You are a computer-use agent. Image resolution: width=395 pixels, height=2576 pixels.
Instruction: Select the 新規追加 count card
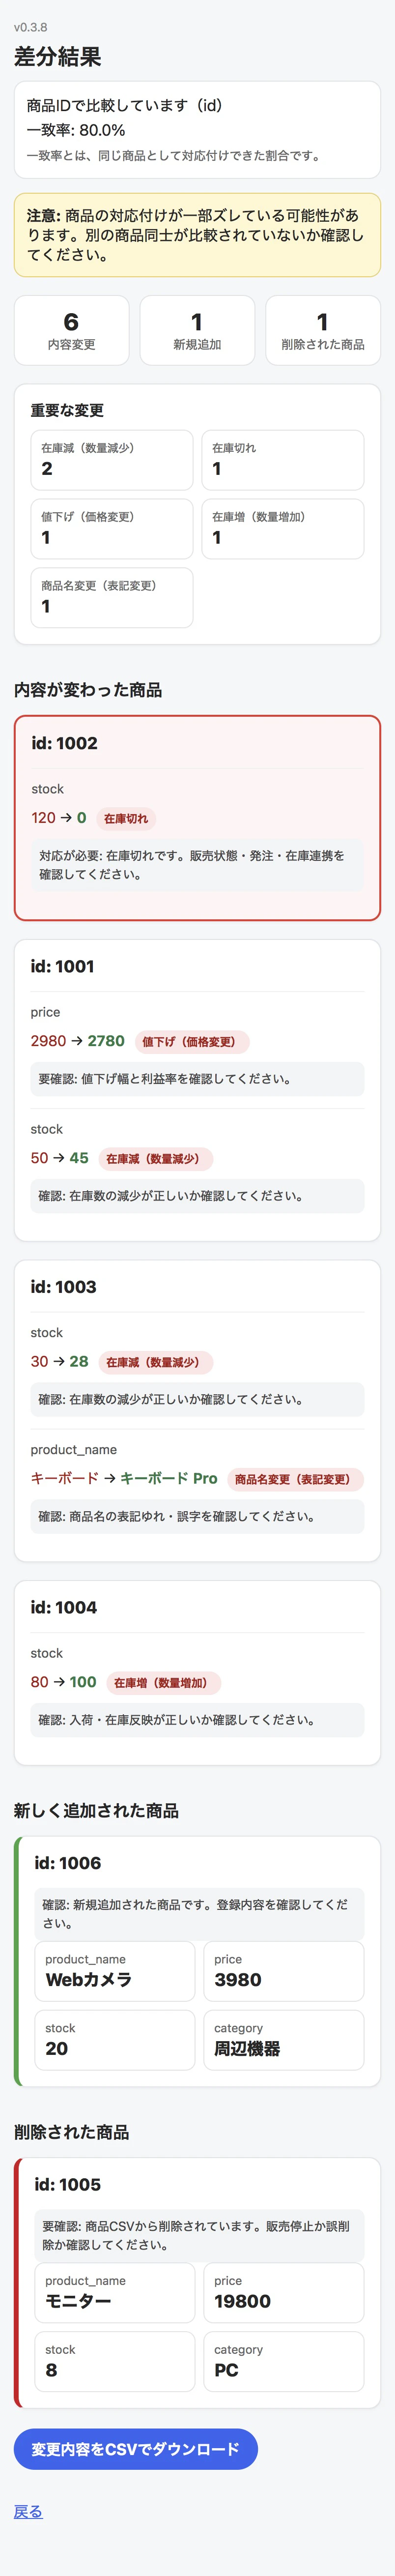coord(197,330)
